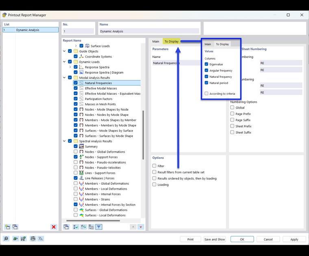Viewport: 309px width, 256px height.
Task: Check the Page Prefix checkbox
Action: coord(232,114)
